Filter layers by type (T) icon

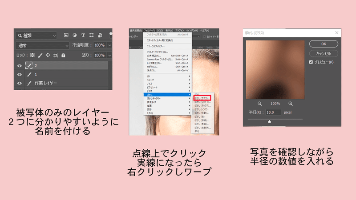83,35
